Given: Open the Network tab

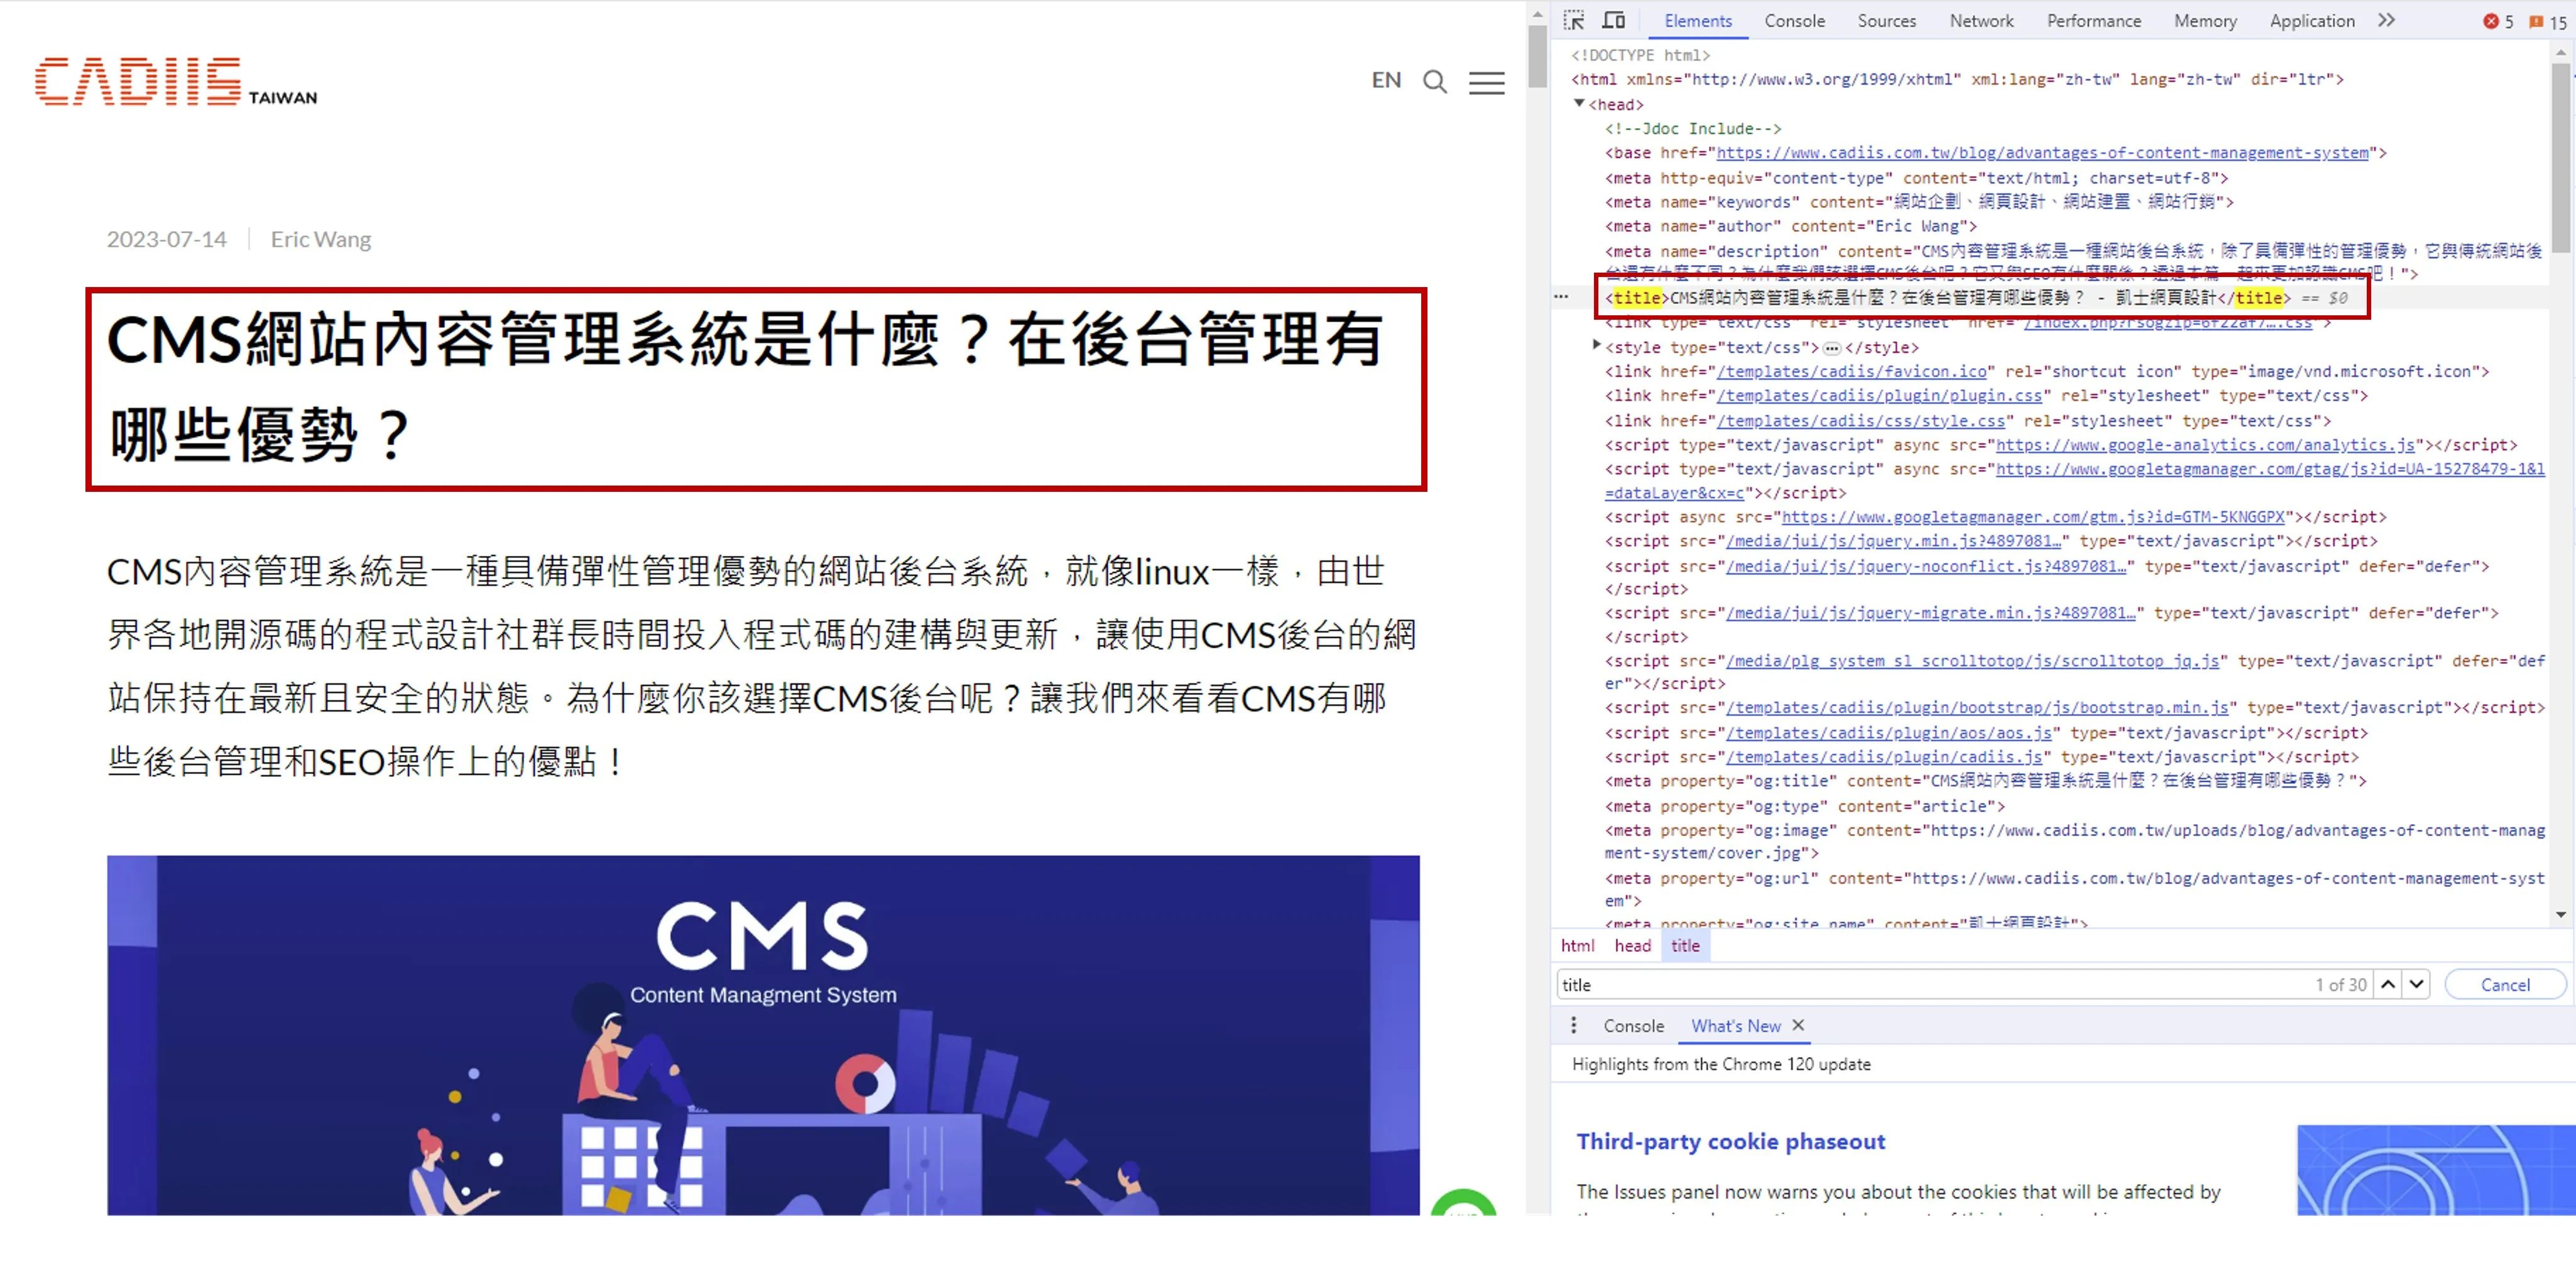Looking at the screenshot, I should pos(1981,21).
